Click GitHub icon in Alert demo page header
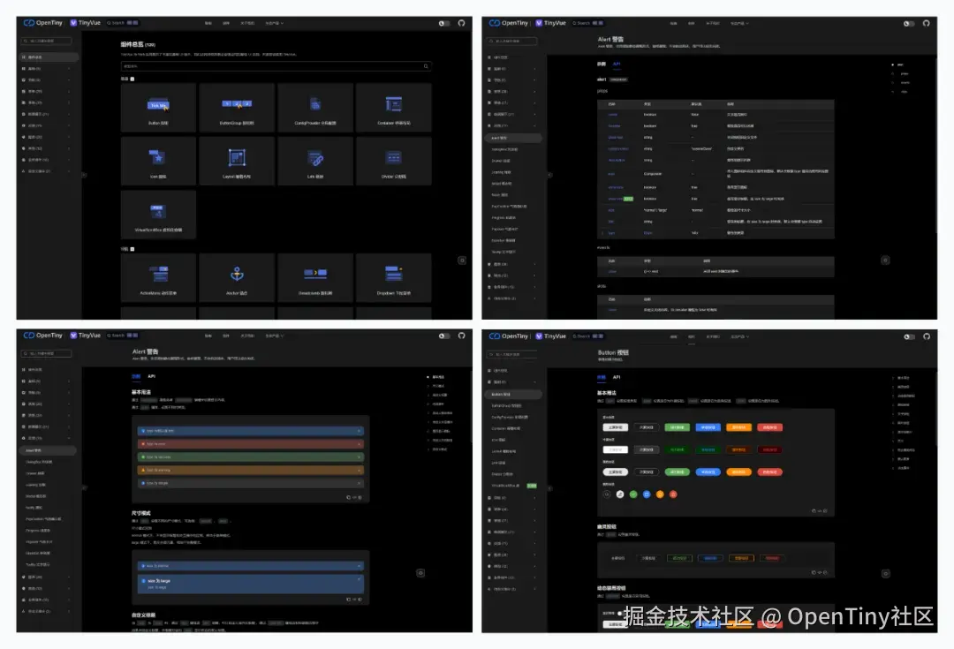The height and width of the screenshot is (649, 954). click(461, 336)
